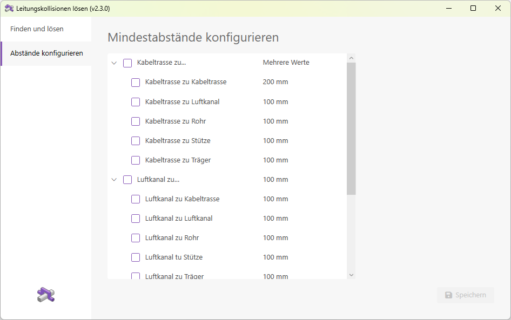
Task: Collapse the Kabeltrasse zu... group
Action: pos(113,63)
